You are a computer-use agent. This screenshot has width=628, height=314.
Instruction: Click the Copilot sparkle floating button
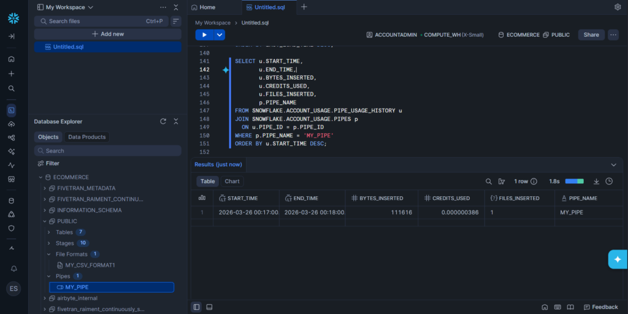click(x=618, y=259)
